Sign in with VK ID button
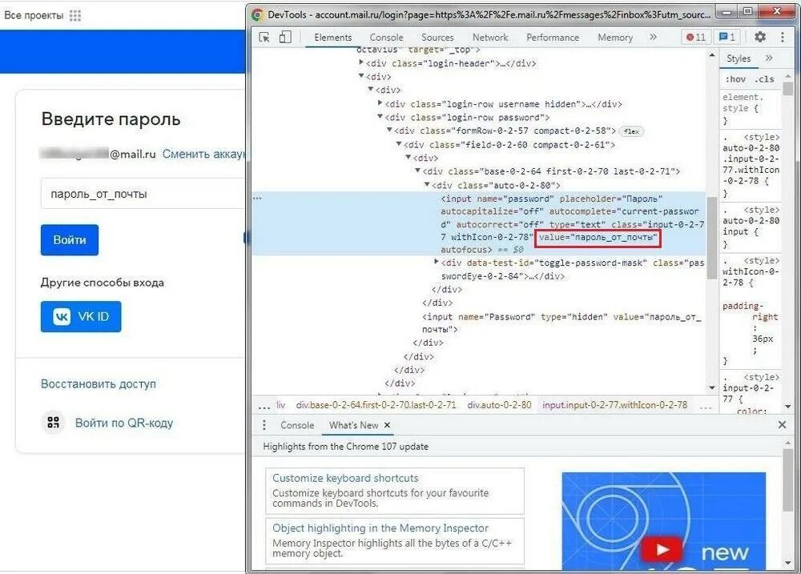Viewport: 801px width, 574px height. [x=81, y=316]
